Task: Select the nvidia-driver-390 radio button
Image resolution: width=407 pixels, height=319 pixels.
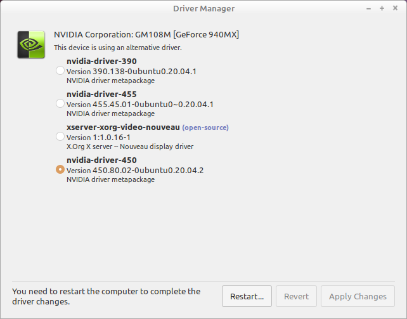Action: pyautogui.click(x=60, y=70)
